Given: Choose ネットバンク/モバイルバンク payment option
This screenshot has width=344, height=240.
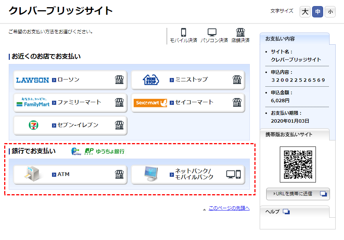Looking at the screenshot, I should click(x=188, y=175).
